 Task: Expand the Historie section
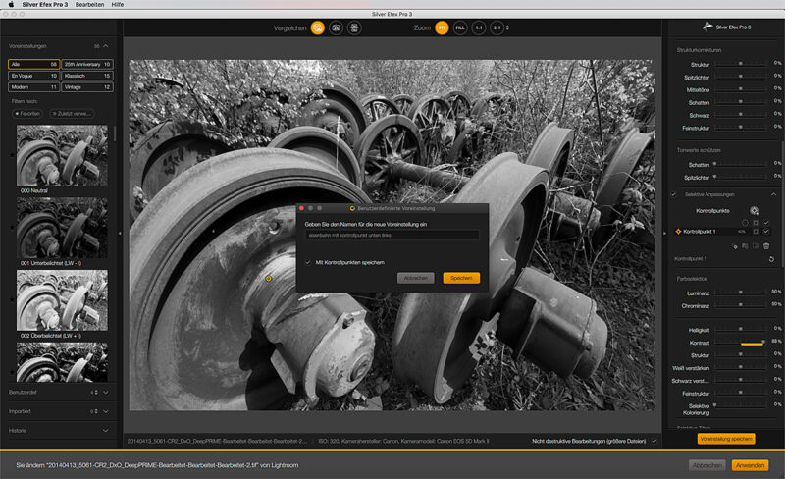(106, 430)
